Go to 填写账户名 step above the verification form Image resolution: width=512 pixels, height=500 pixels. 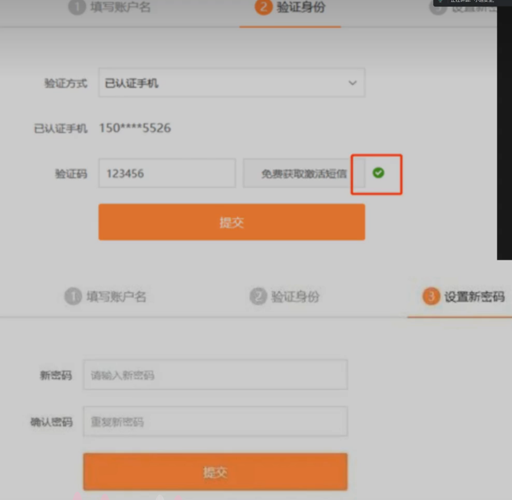click(x=120, y=7)
